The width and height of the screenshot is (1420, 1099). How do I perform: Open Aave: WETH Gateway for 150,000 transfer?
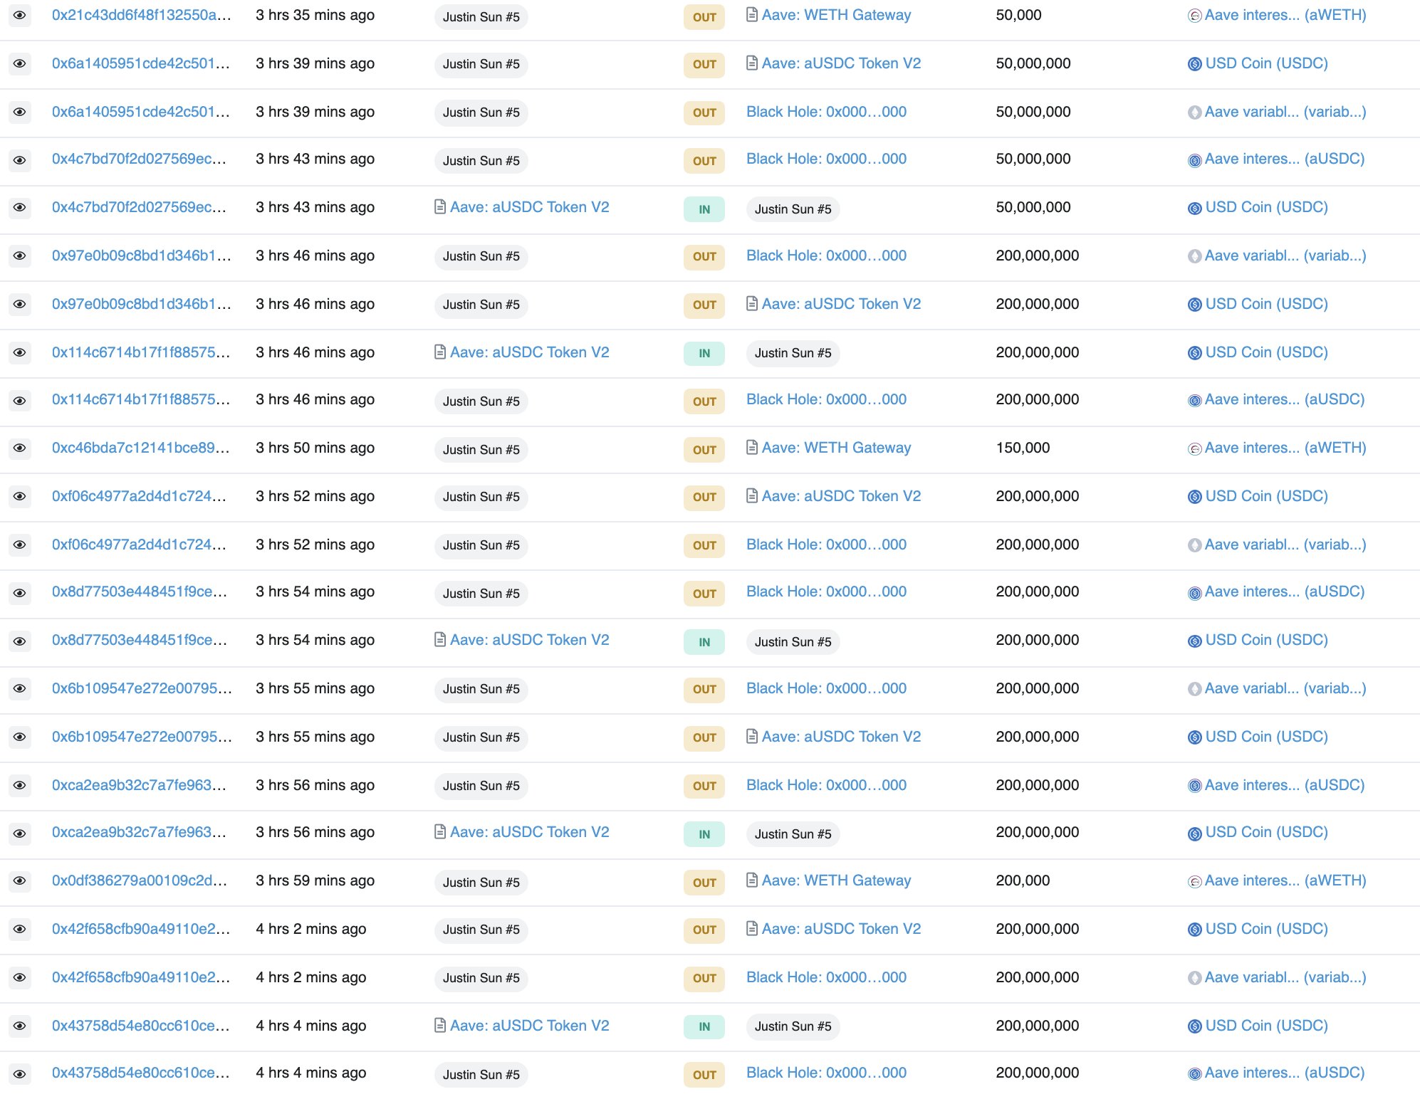coord(836,448)
